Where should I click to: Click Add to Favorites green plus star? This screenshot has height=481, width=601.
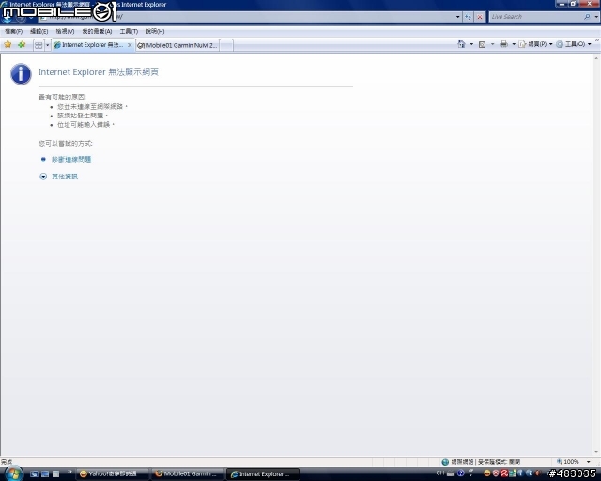(22, 44)
